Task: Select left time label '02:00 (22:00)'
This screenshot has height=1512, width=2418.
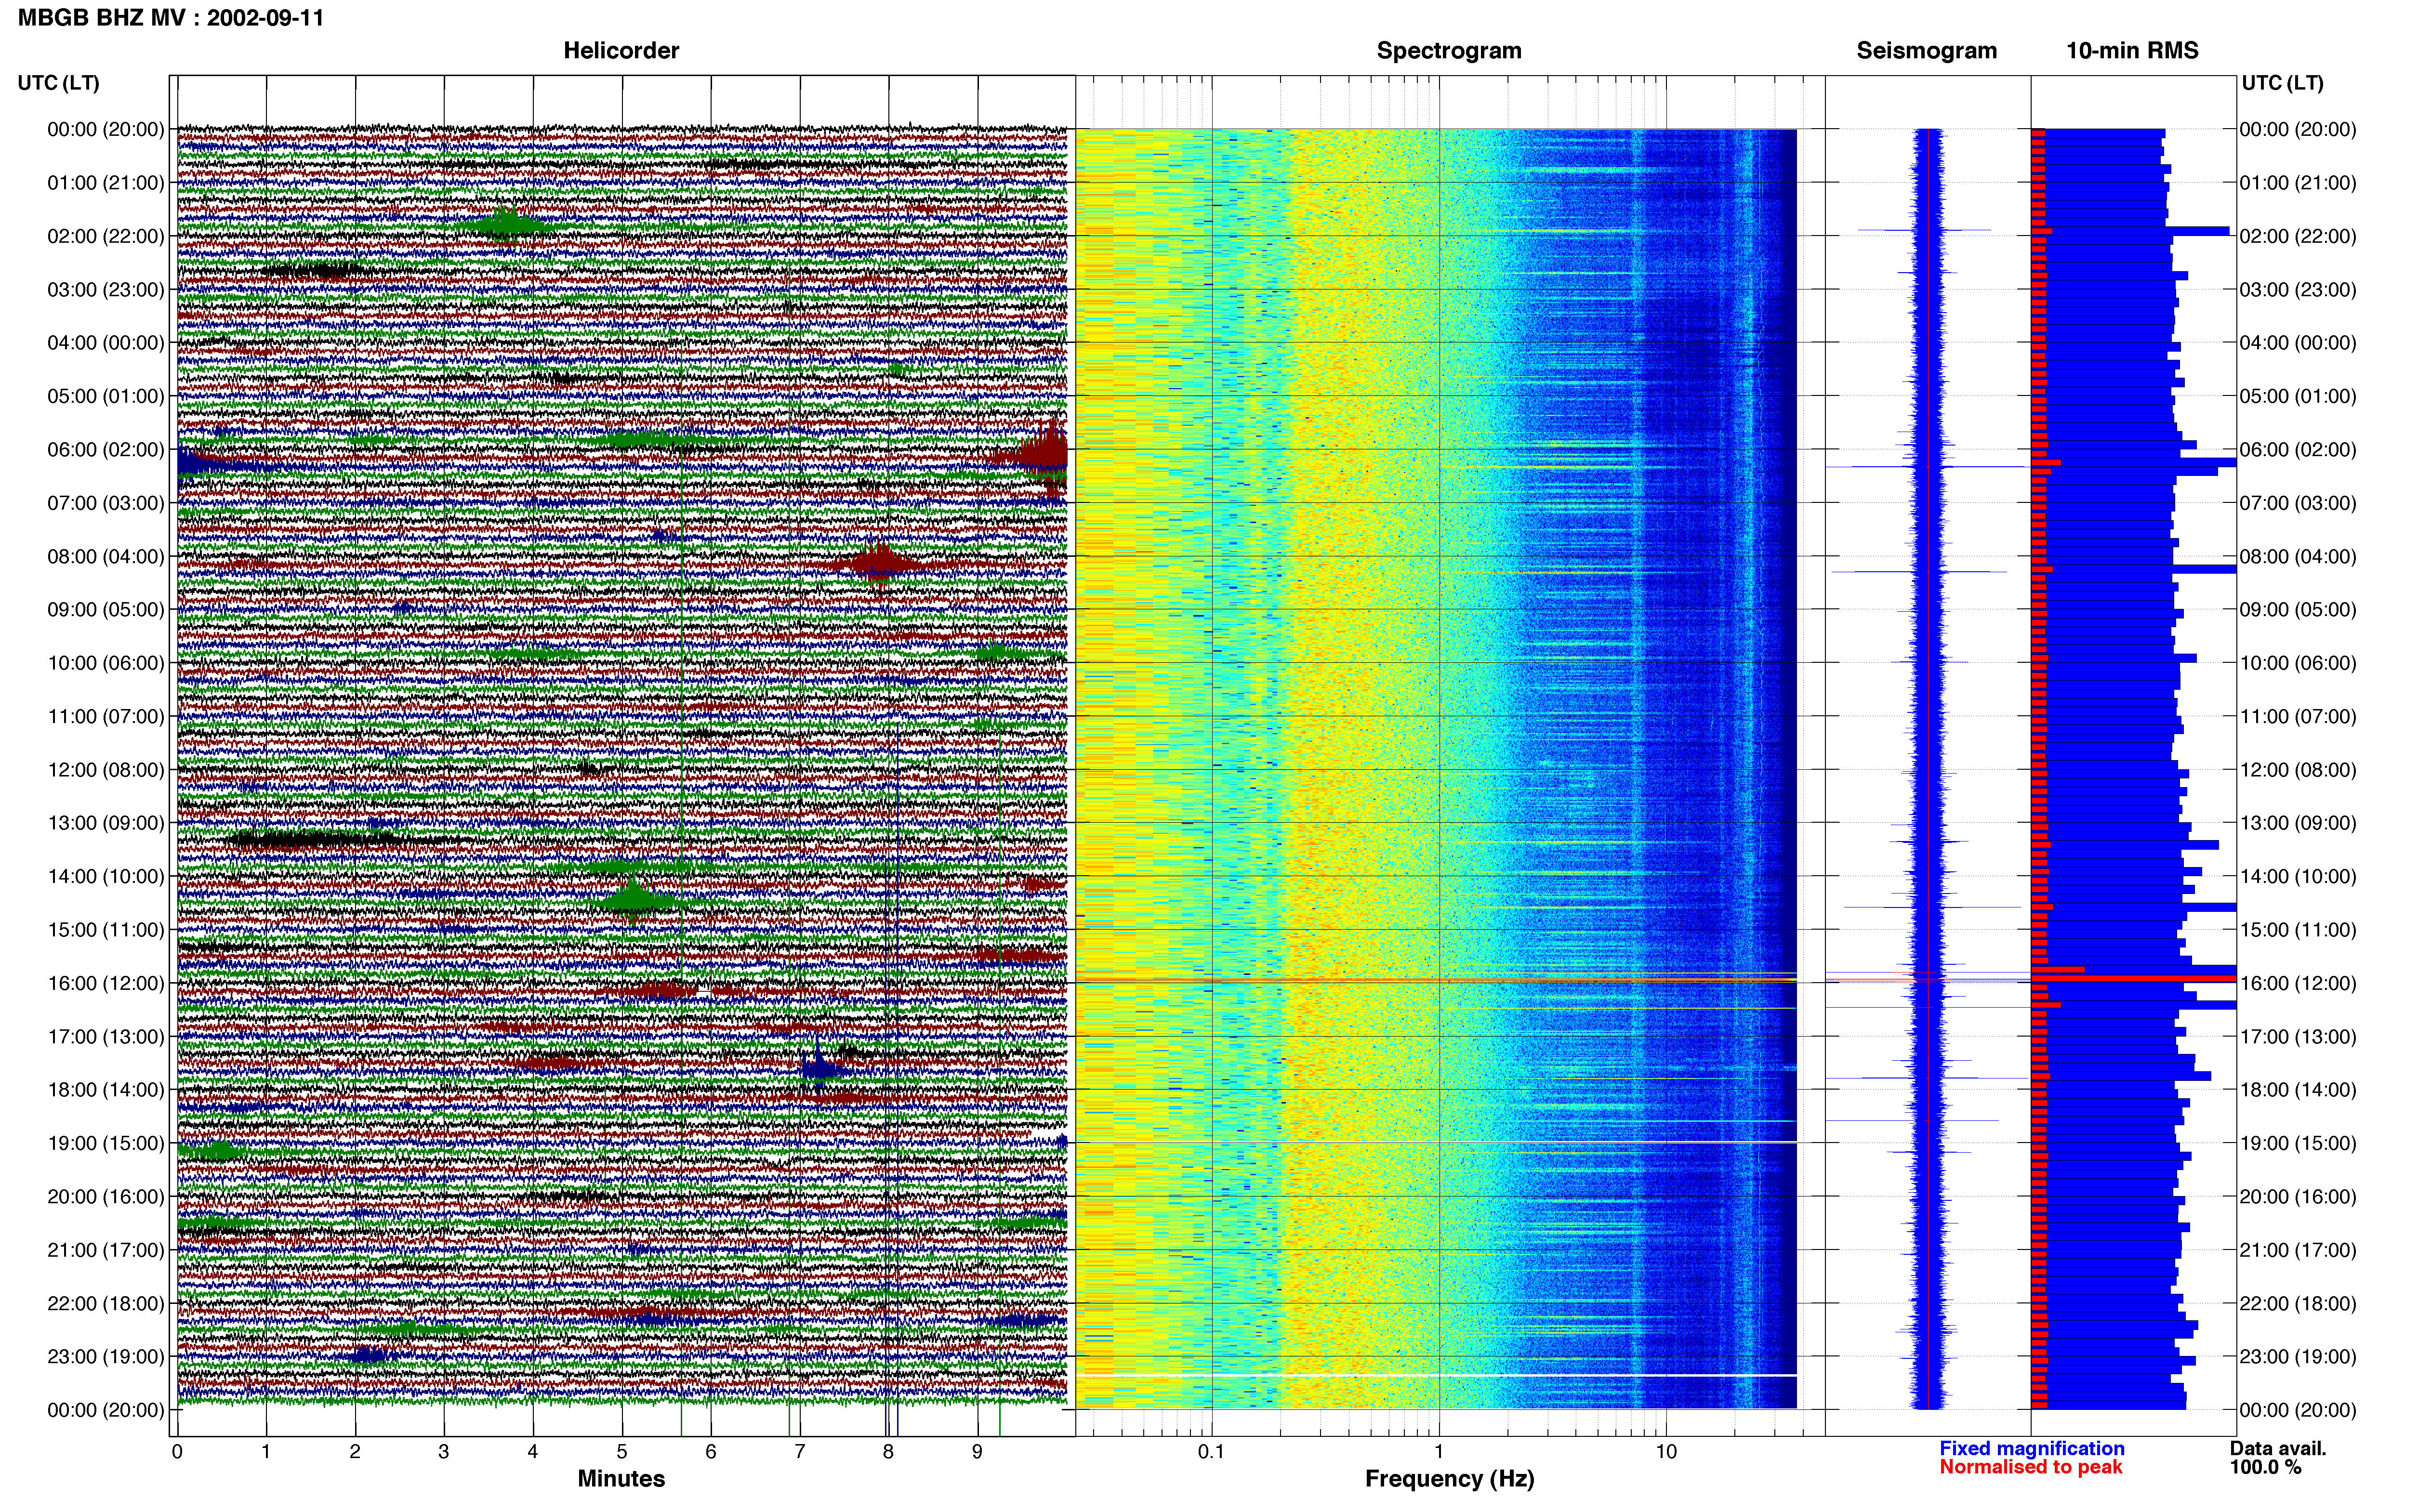Action: tap(106, 236)
